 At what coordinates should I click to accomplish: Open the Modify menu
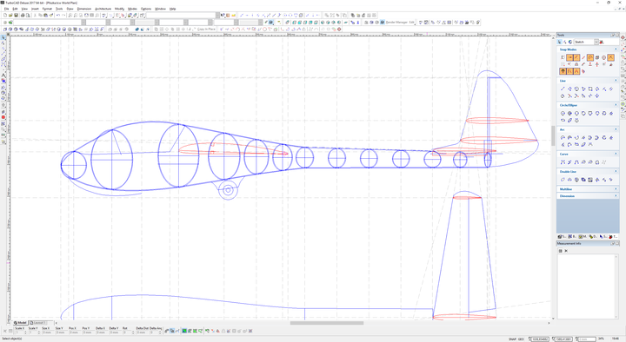pos(119,9)
